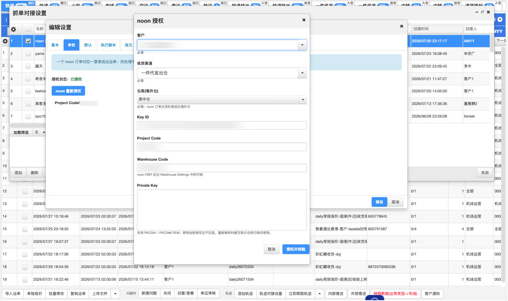Close the 编辑设置 dialog with X icon

click(401, 26)
